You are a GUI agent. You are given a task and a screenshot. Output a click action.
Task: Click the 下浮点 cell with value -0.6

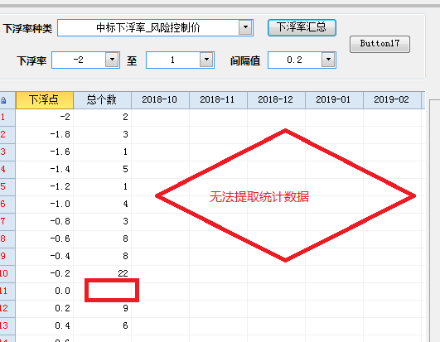pos(45,238)
